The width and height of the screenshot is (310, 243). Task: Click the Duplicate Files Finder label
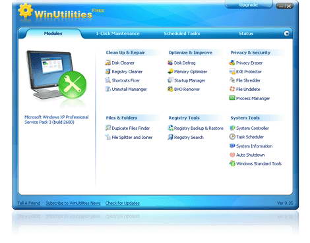click(x=131, y=128)
